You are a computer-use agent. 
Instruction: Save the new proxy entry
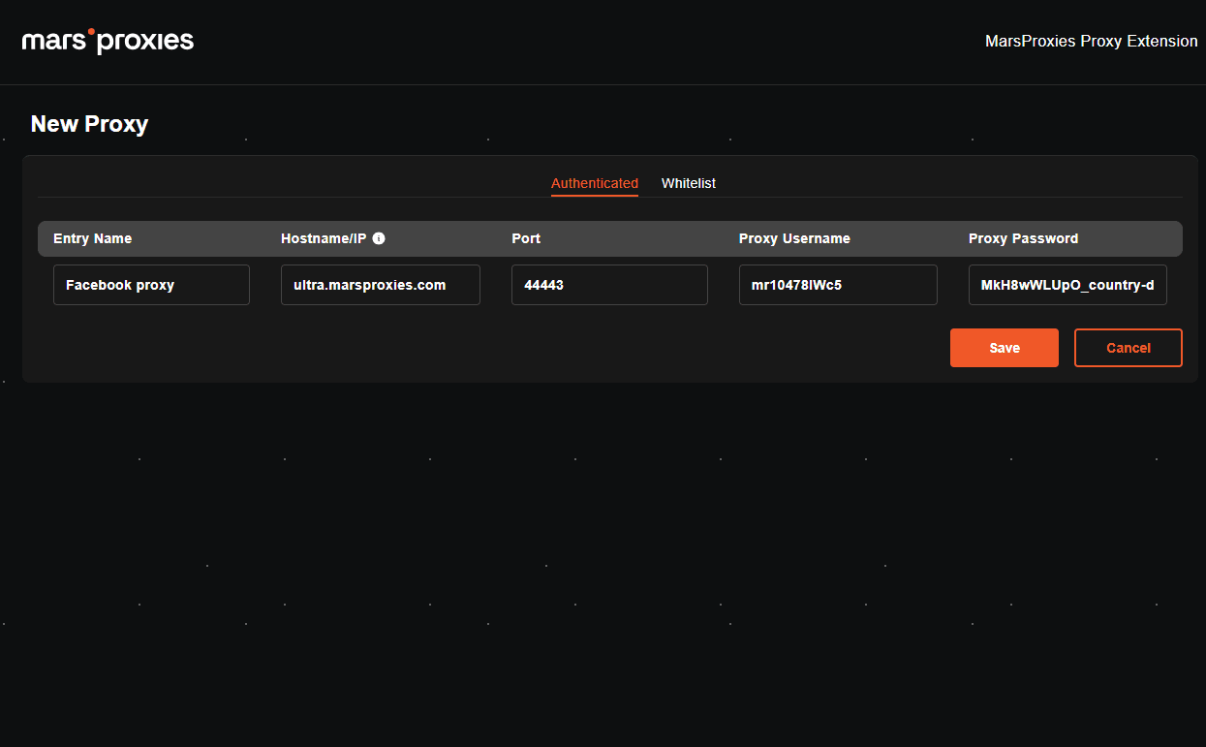point(1004,348)
